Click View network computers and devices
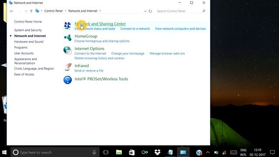Image resolution: width=279 pixels, height=157 pixels. point(180,29)
